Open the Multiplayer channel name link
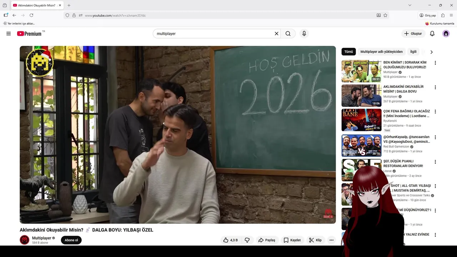The image size is (457, 257). coord(42,238)
